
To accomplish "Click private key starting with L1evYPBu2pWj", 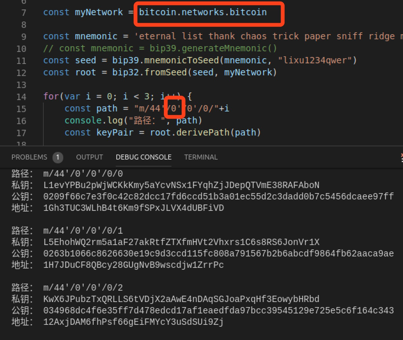I will 181,185.
